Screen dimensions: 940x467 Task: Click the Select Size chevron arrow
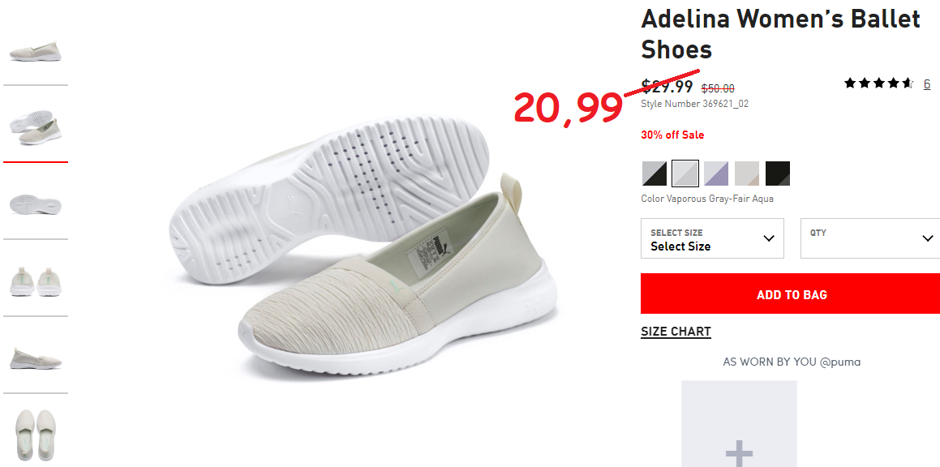pyautogui.click(x=769, y=238)
